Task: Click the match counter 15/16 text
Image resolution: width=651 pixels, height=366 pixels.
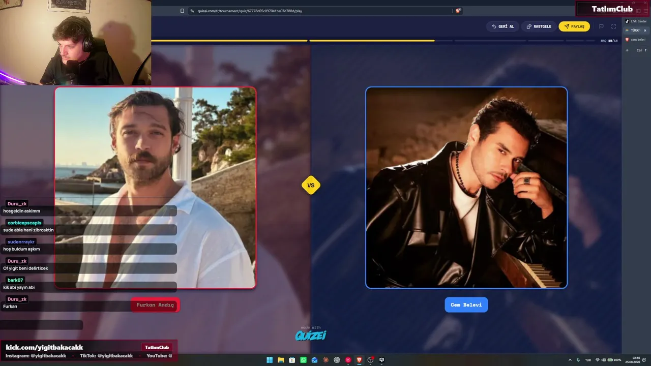Action: pos(609,41)
